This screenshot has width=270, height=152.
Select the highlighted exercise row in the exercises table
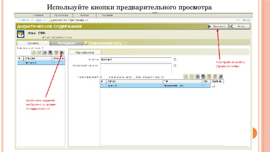click(155, 85)
